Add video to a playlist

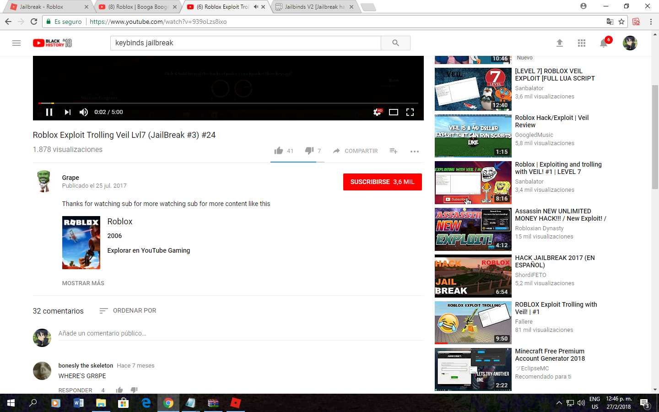pos(393,151)
